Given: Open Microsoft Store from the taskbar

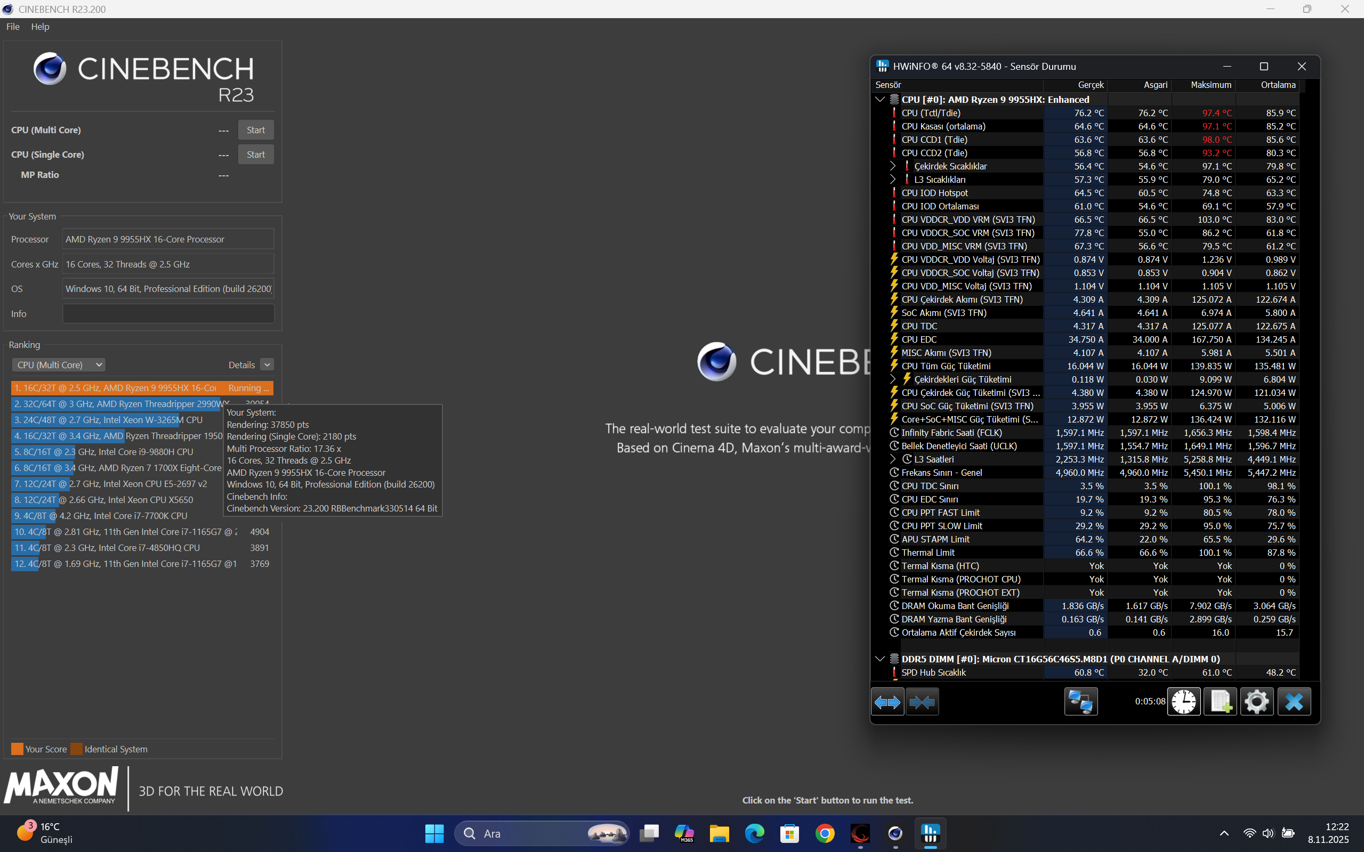Looking at the screenshot, I should [789, 833].
